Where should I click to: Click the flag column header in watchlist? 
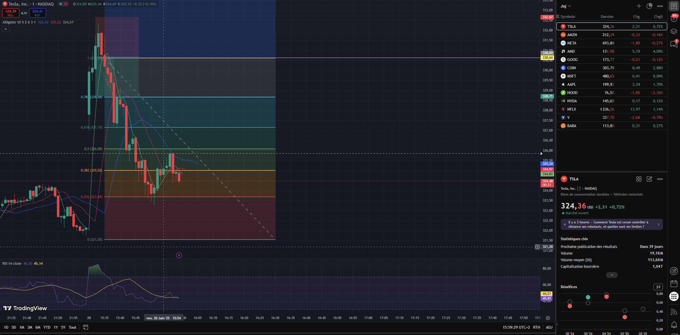pyautogui.click(x=558, y=17)
